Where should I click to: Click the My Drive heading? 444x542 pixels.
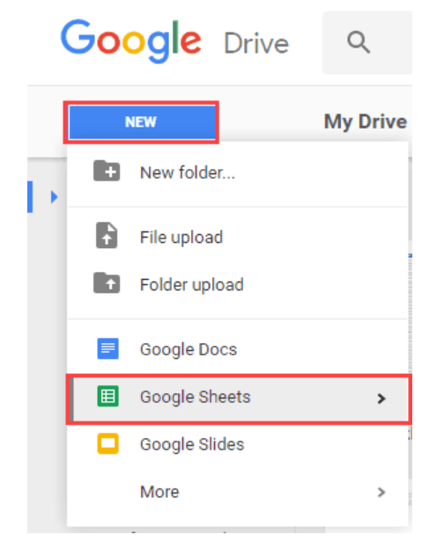click(366, 122)
